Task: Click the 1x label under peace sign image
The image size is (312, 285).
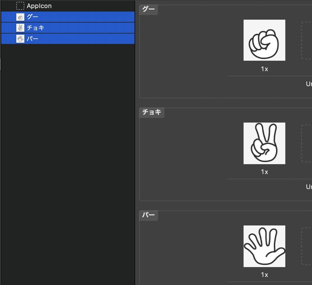Action: coord(264,172)
